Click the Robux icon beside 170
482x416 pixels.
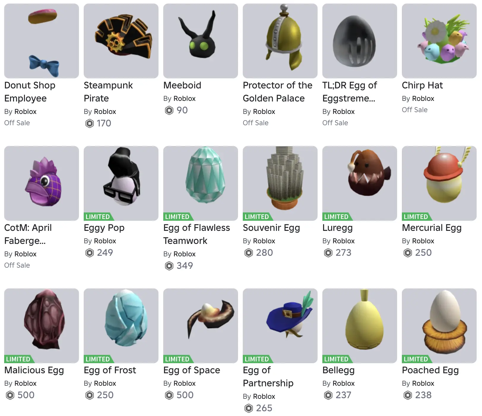coord(90,123)
